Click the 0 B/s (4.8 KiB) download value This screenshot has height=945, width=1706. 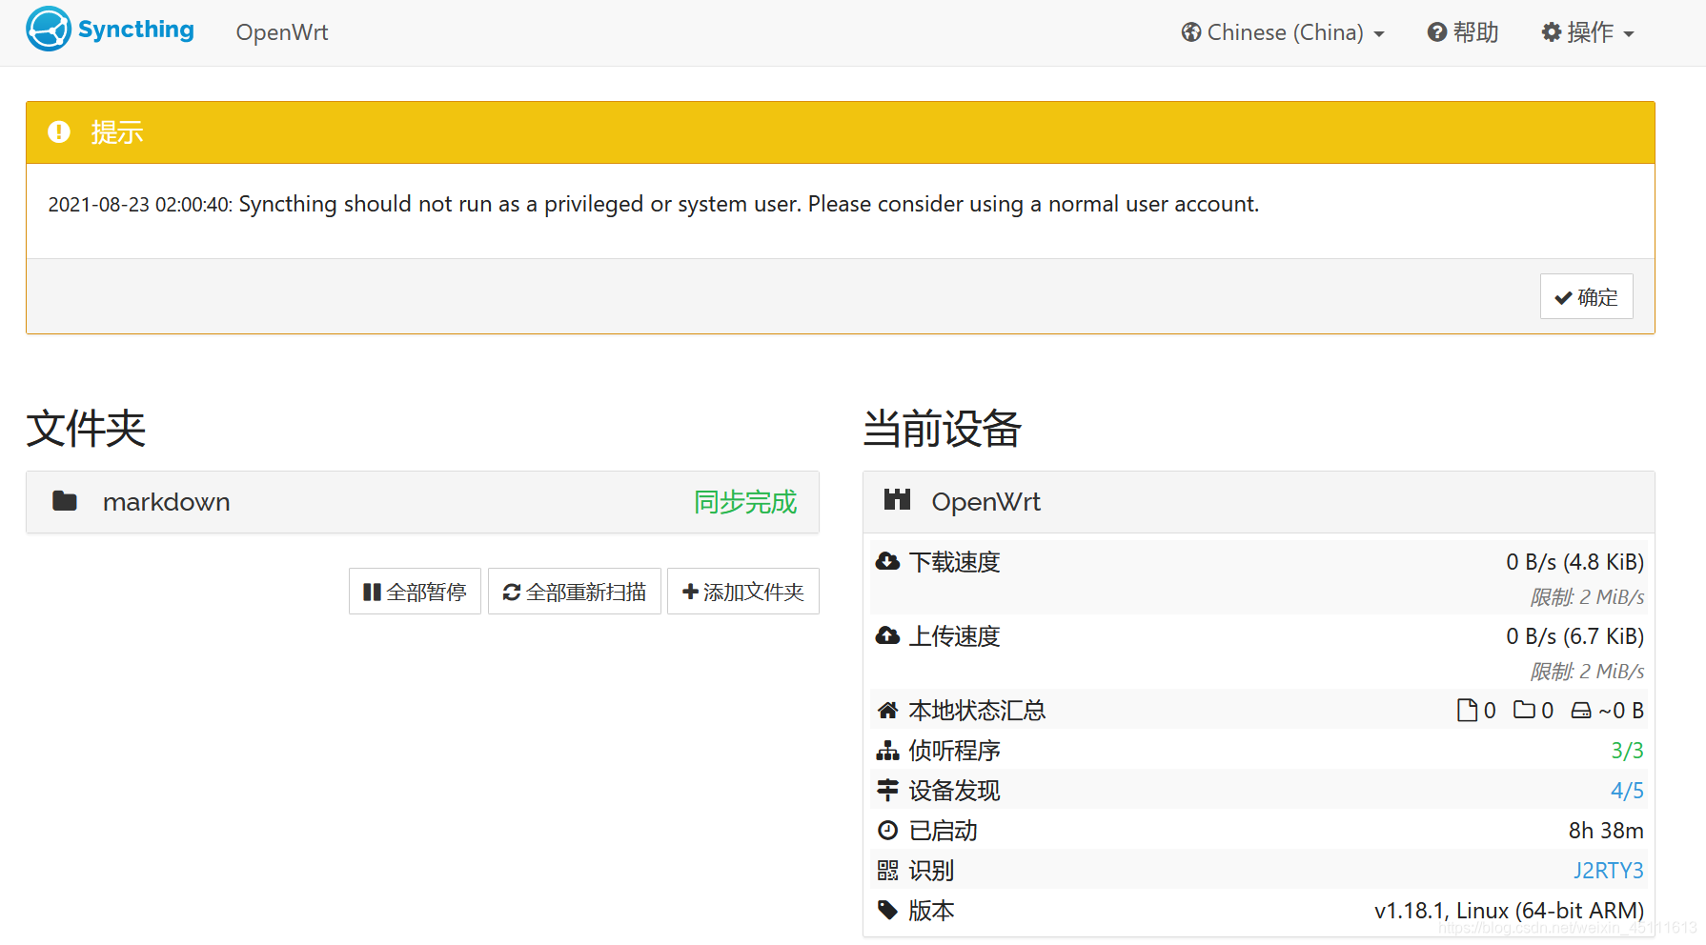pos(1574,561)
